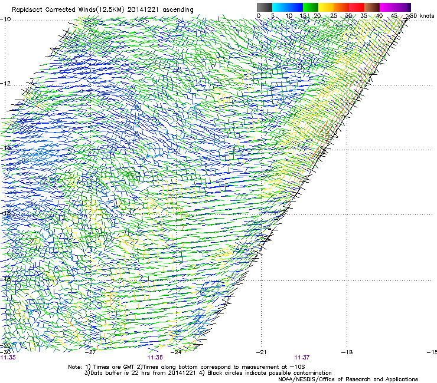Choose the yellow 20-25 knots legend segment

(x=326, y=7)
